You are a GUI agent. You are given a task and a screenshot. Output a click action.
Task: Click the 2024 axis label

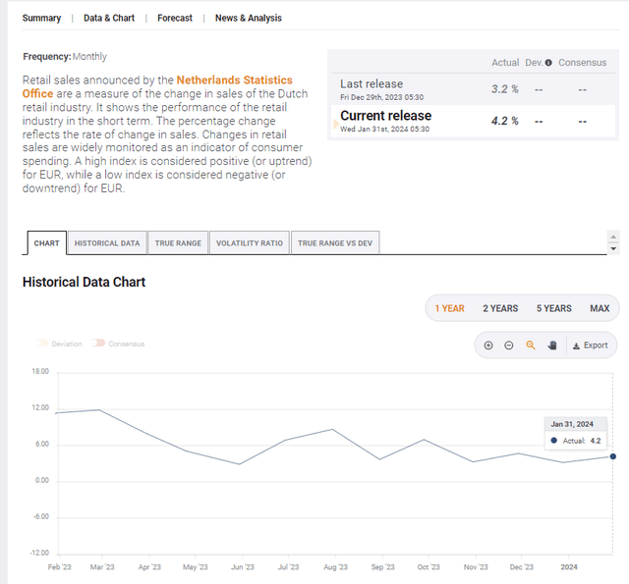coord(569,567)
